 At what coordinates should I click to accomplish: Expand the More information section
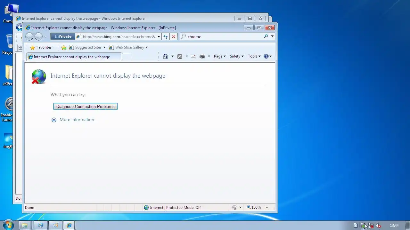click(x=54, y=120)
